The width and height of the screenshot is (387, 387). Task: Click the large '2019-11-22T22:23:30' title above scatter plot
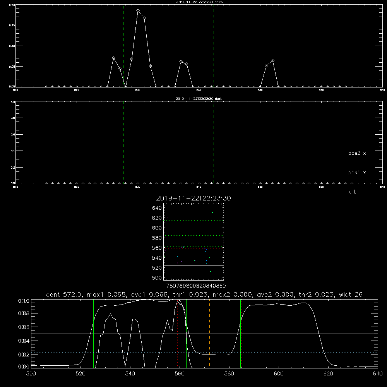coord(193,198)
